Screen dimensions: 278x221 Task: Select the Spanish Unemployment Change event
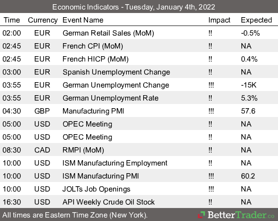coord(116,72)
